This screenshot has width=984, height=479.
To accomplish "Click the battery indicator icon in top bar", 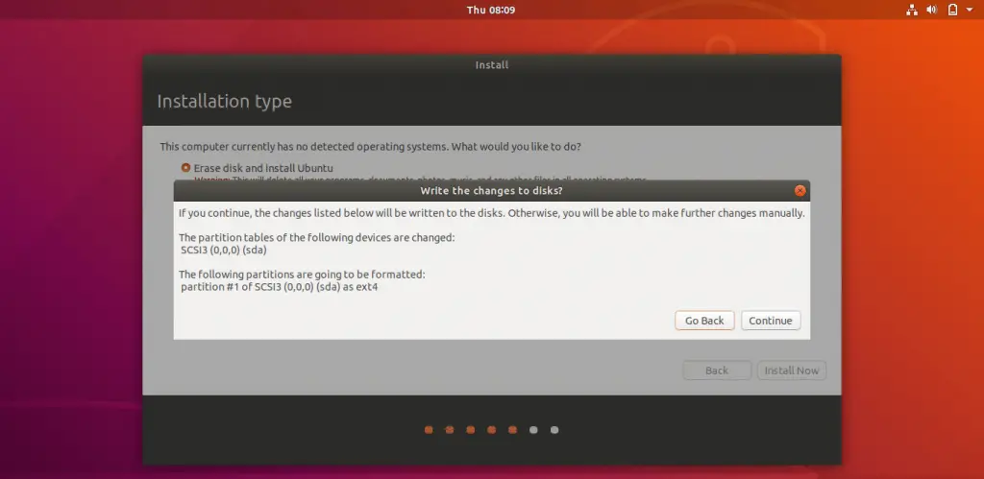I will pos(952,10).
